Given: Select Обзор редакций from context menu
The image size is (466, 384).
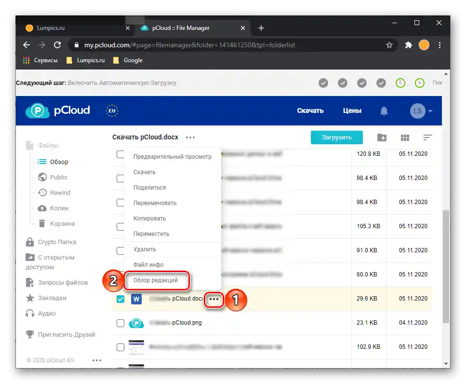Looking at the screenshot, I should (x=156, y=280).
